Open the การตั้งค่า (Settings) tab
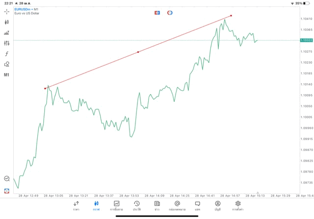Screen dimensions: 314x219 click(x=238, y=206)
